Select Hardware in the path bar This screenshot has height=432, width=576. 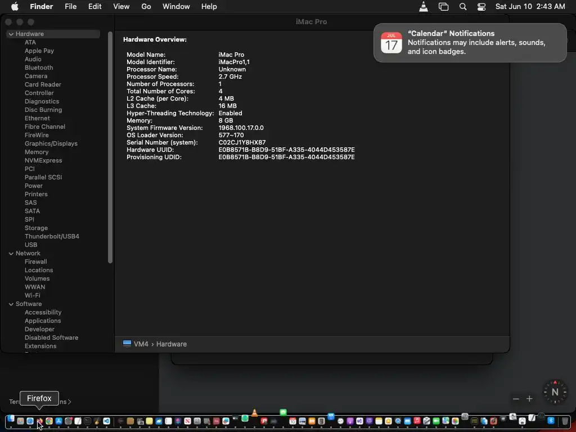click(x=171, y=344)
